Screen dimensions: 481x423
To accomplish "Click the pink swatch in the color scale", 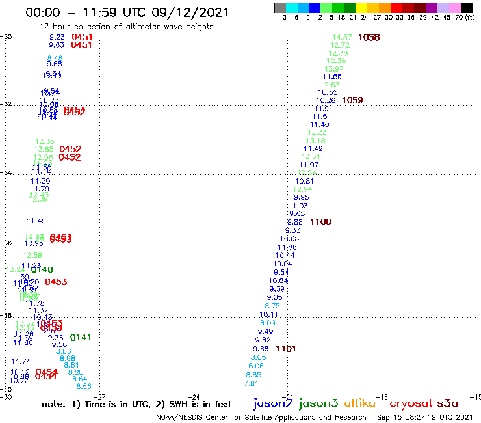I will [x=454, y=8].
